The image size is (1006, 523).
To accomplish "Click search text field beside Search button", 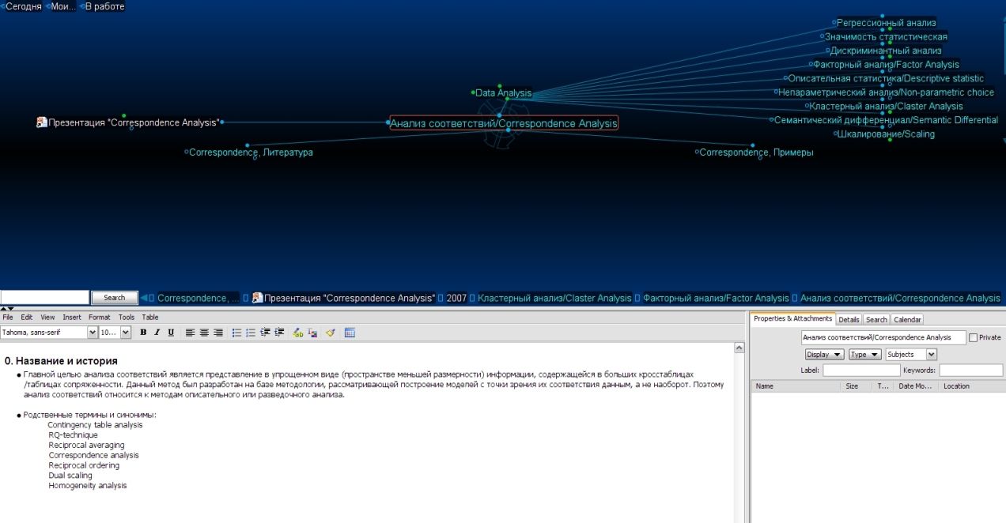I will pos(44,298).
